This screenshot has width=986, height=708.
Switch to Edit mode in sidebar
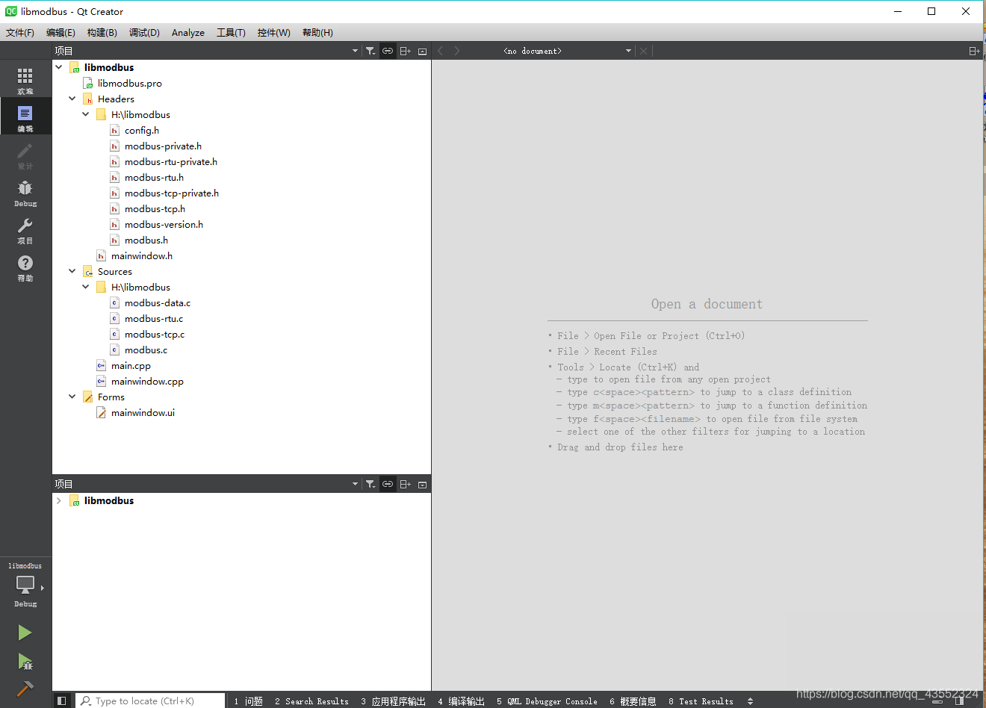click(x=25, y=117)
